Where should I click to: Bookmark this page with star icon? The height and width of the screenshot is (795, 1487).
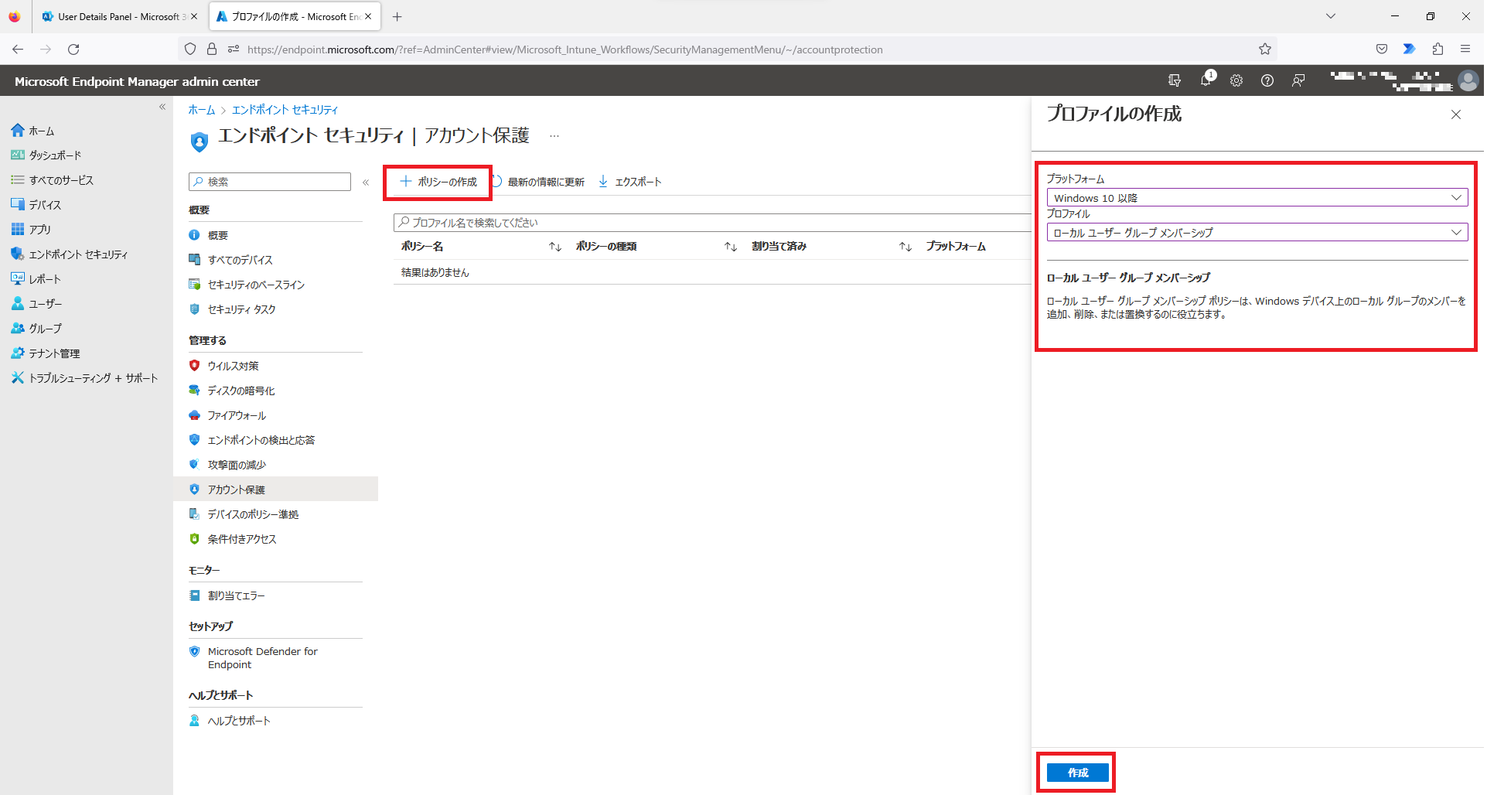point(1265,49)
